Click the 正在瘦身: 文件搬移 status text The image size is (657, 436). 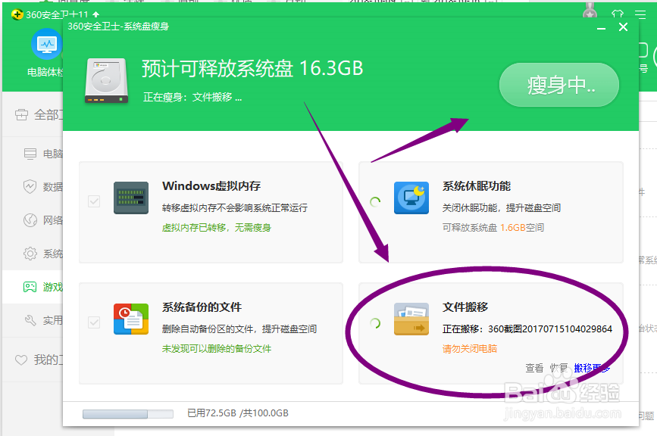click(192, 98)
